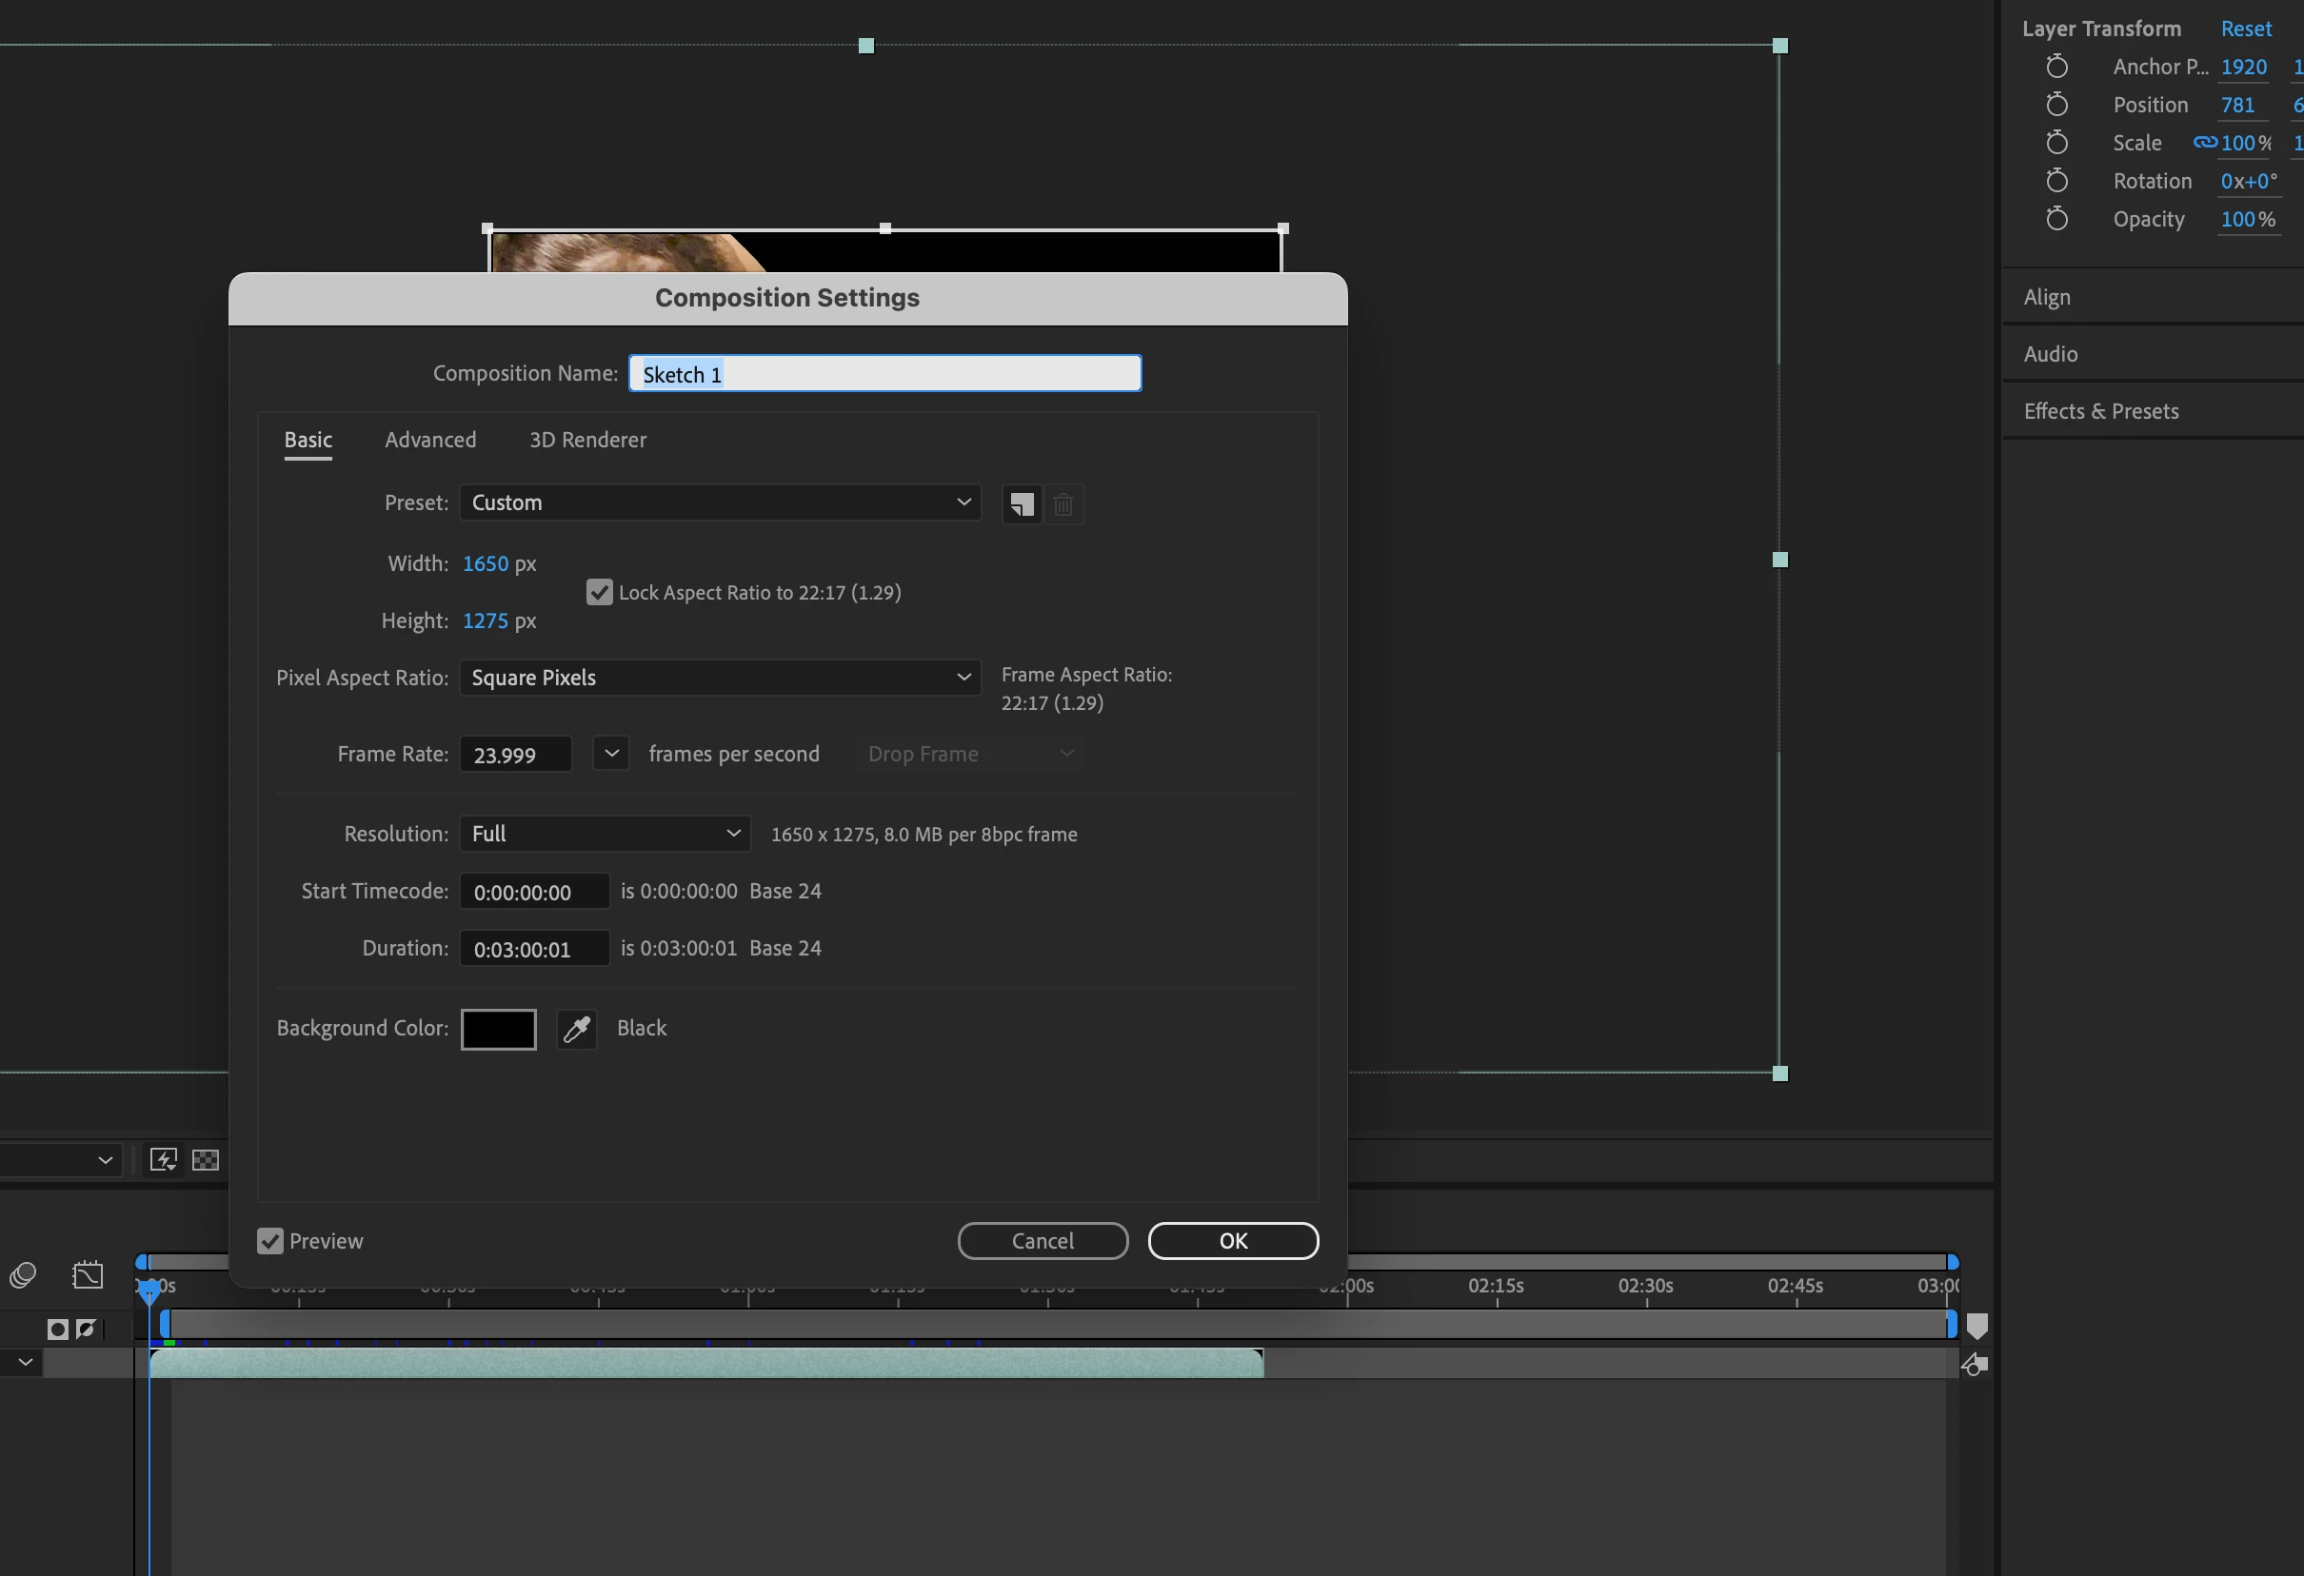Open Pixel Aspect Ratio Square Pixels dropdown

720,678
